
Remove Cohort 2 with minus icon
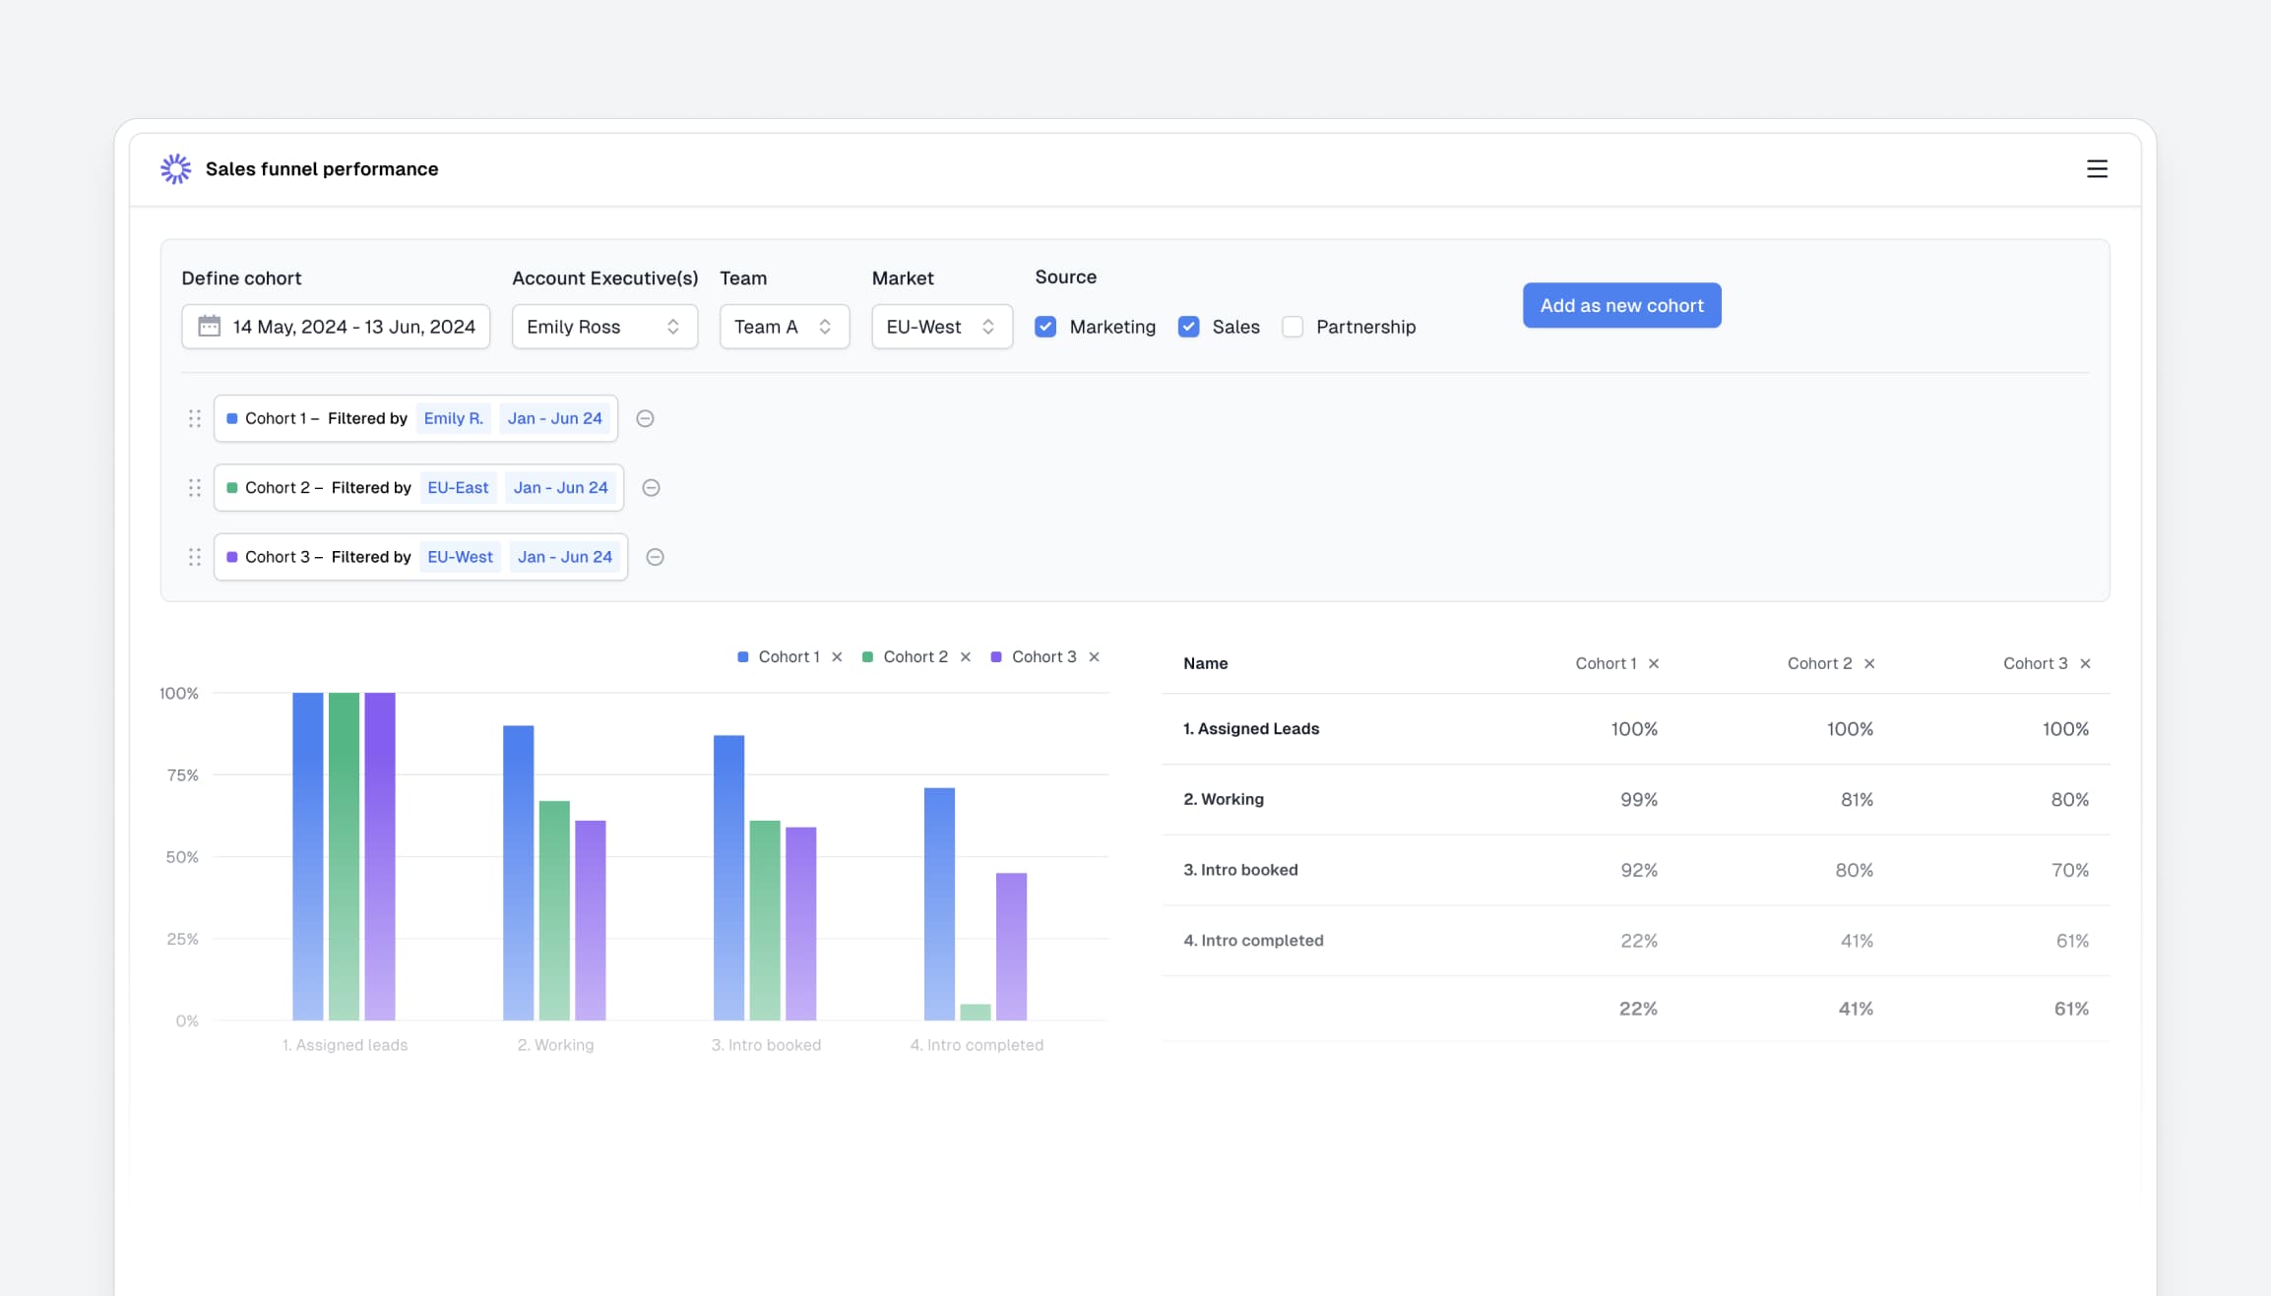651,488
